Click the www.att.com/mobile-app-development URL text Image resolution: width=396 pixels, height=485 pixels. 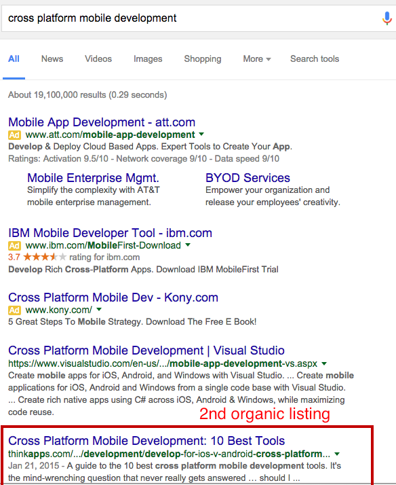[x=111, y=135]
